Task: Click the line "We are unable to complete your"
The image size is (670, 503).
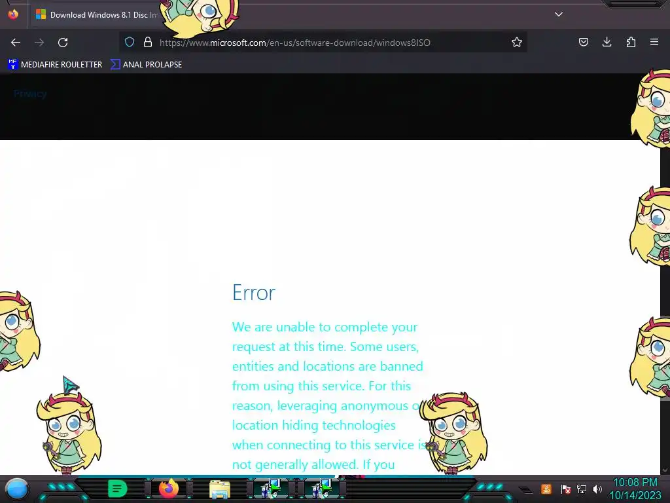Action: (x=325, y=327)
